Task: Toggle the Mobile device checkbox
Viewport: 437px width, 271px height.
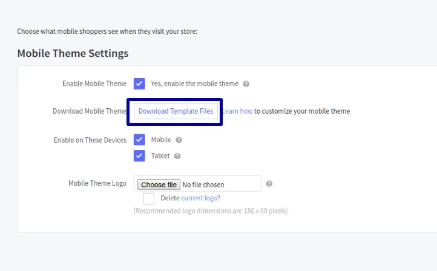Action: [x=139, y=140]
